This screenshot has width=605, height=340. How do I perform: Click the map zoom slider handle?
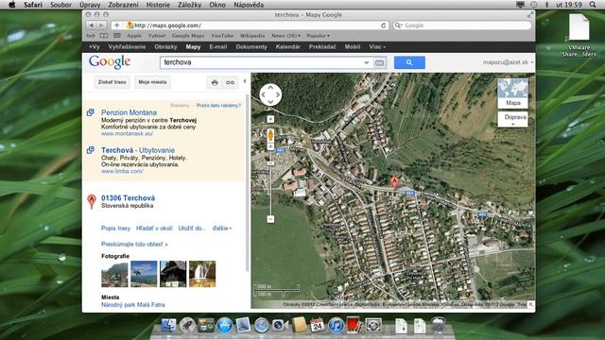tap(270, 163)
